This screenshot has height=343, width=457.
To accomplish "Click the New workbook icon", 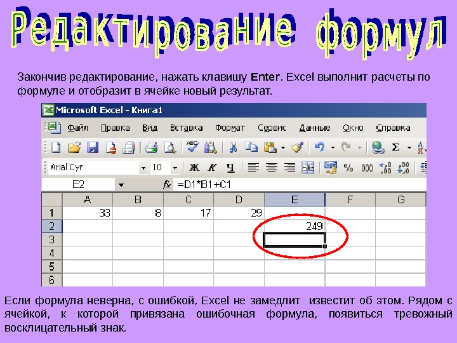I will pyautogui.click(x=56, y=147).
